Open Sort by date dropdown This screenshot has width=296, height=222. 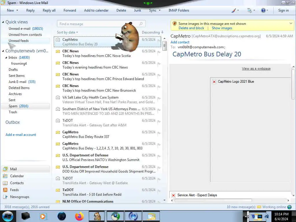click(x=67, y=32)
